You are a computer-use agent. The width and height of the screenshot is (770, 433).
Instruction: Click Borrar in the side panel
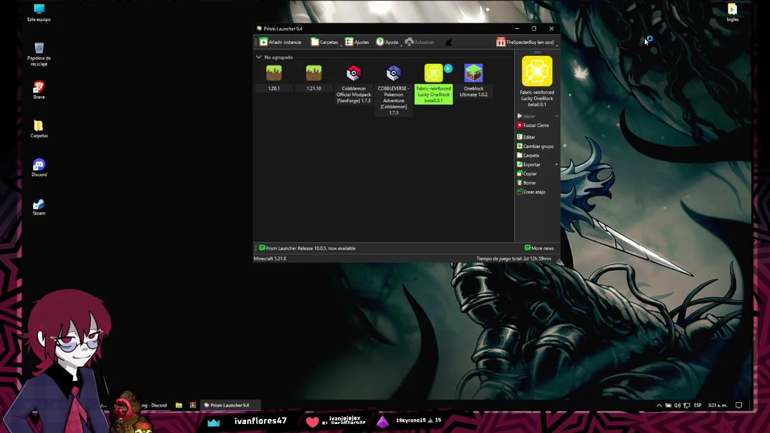tap(526, 182)
